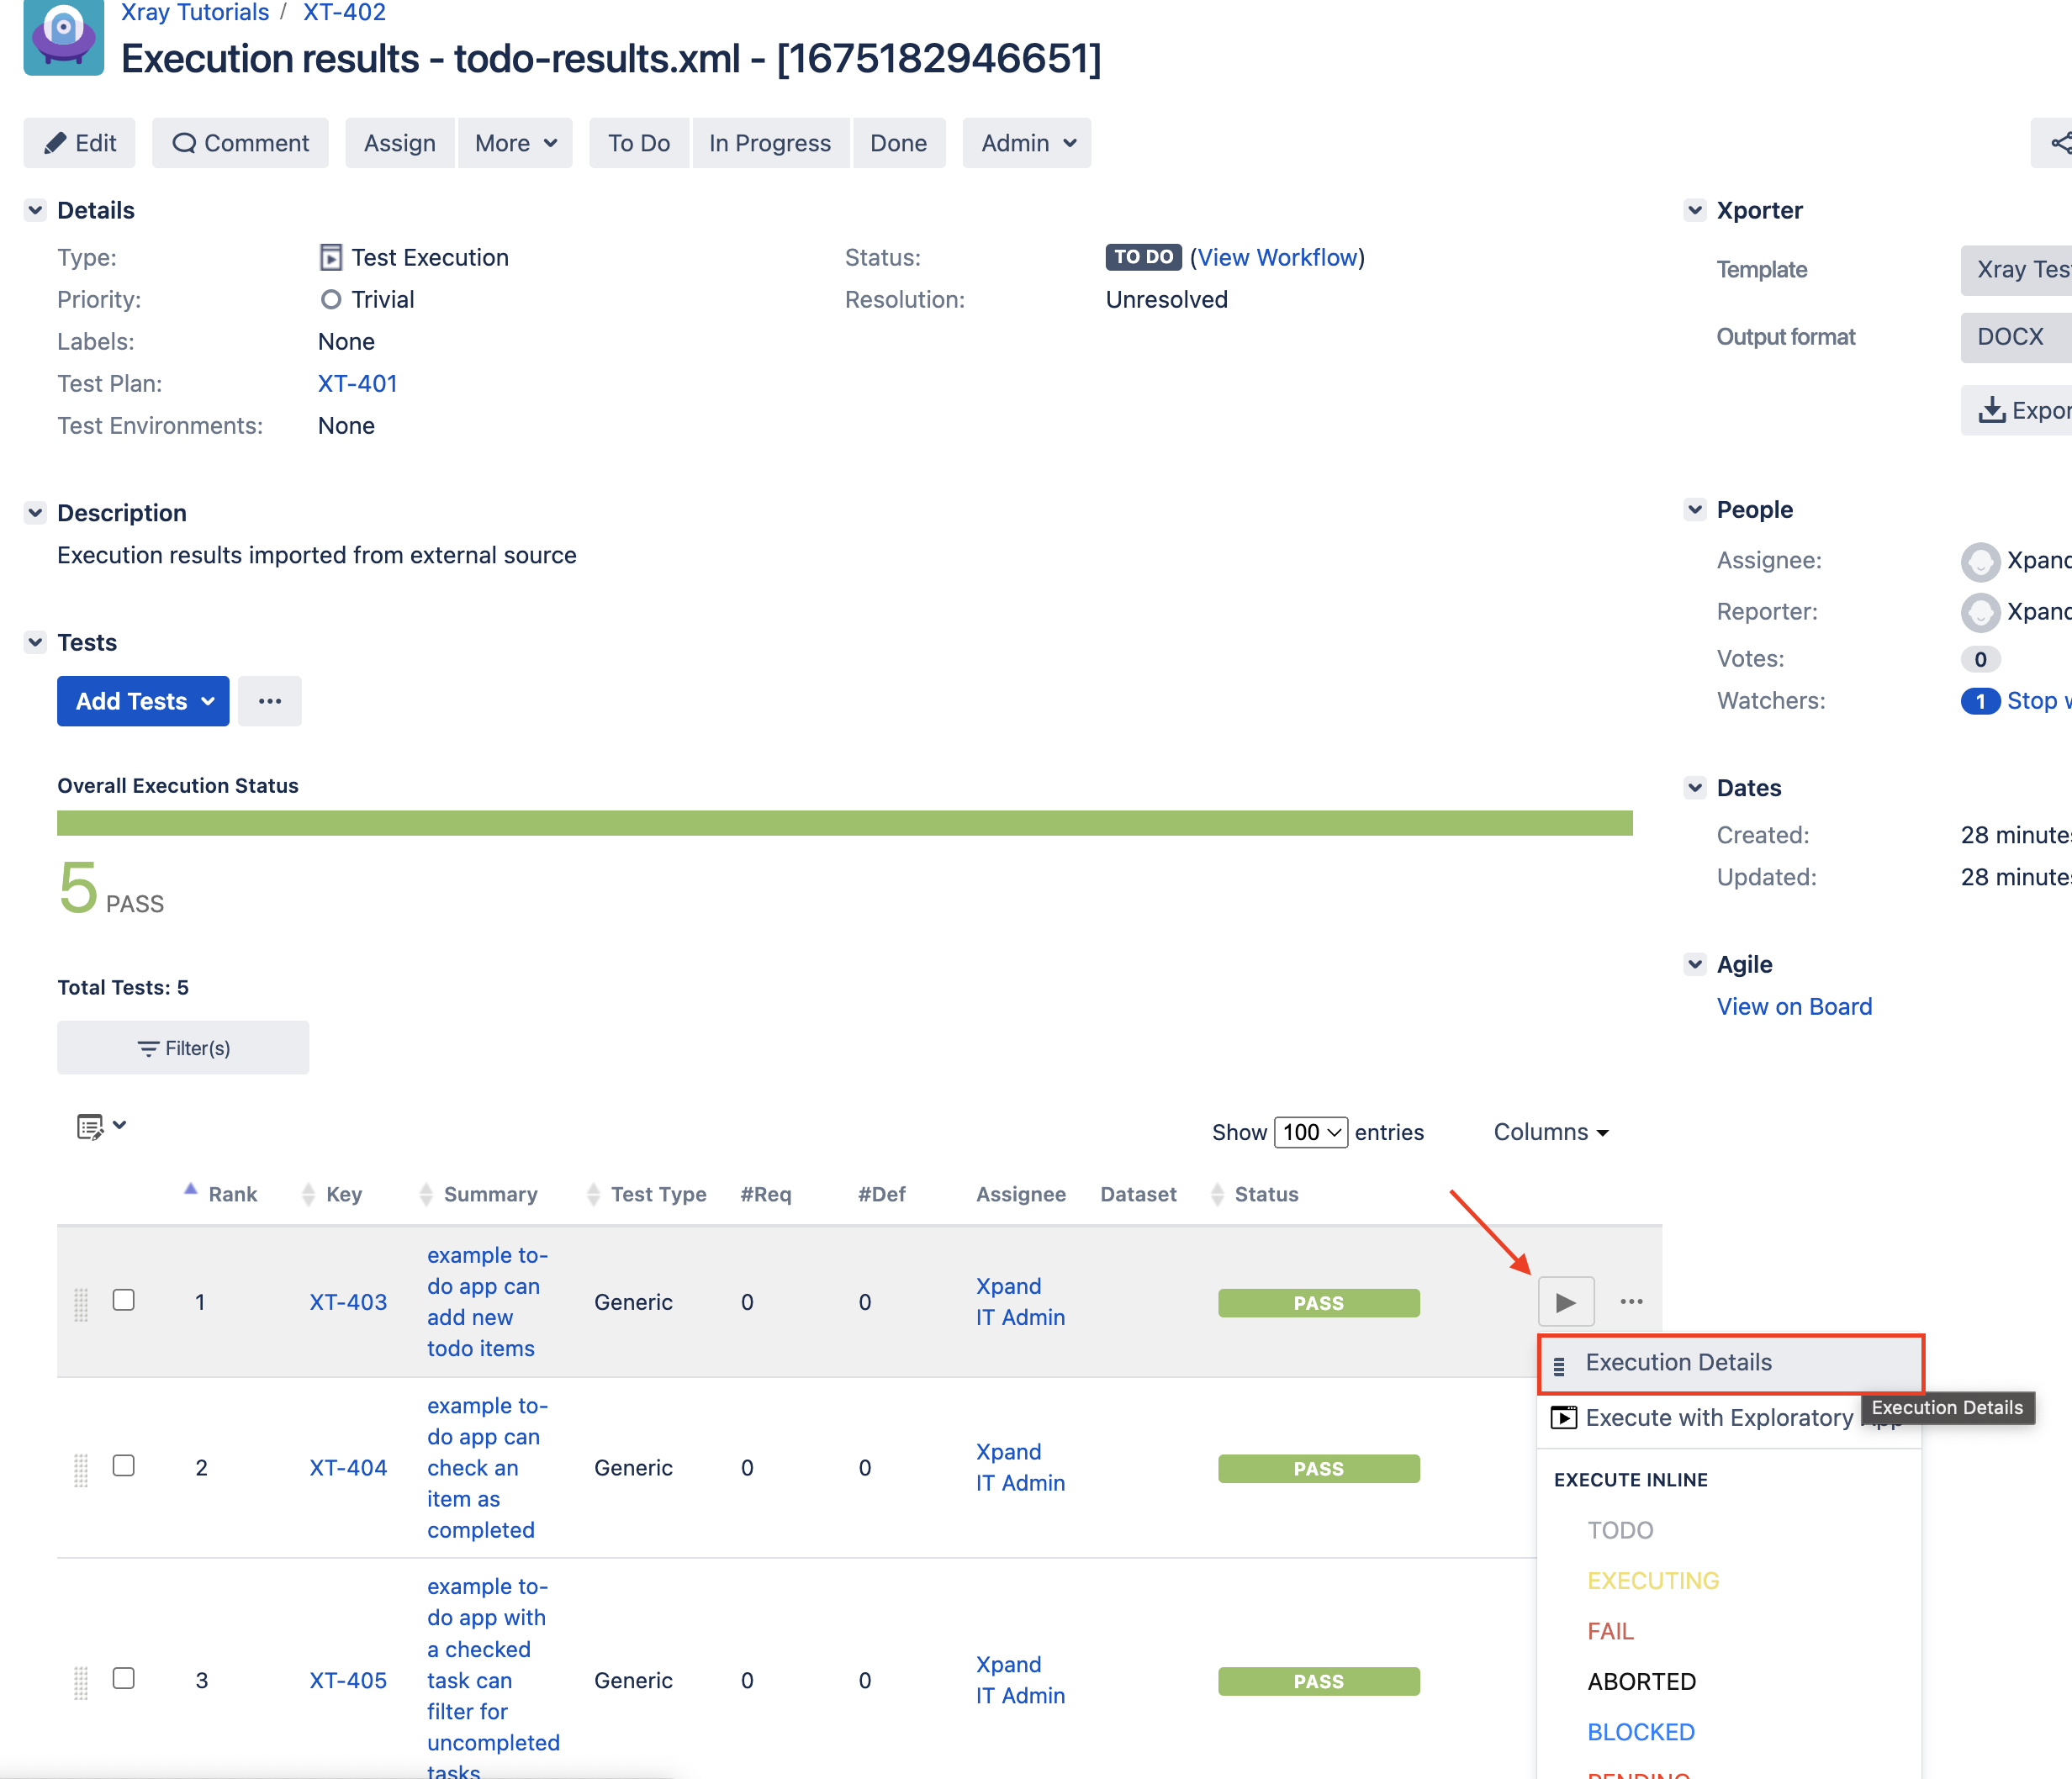Image resolution: width=2072 pixels, height=1779 pixels.
Task: Grab the drag handle of row XT-405
Action: pos(81,1682)
